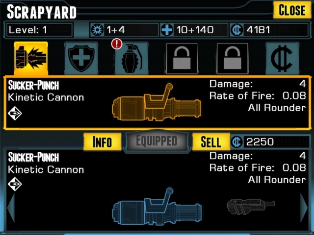The image size is (314, 235).
Task: Click the greyed Equipped button
Action: click(x=157, y=141)
